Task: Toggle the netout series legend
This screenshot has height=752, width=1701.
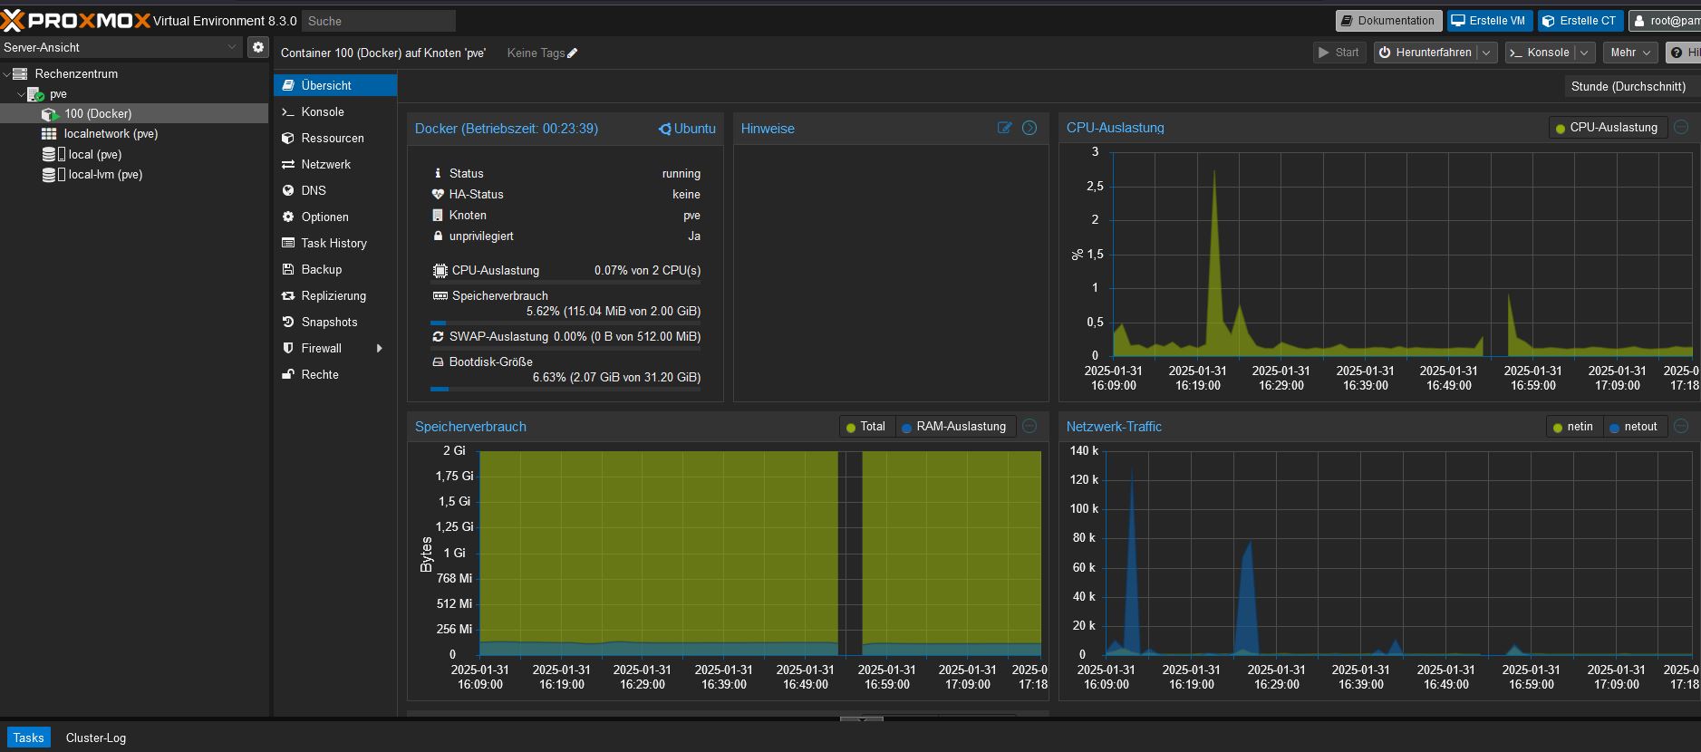Action: pos(1633,427)
